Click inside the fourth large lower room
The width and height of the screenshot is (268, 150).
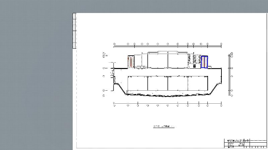tap(198, 83)
